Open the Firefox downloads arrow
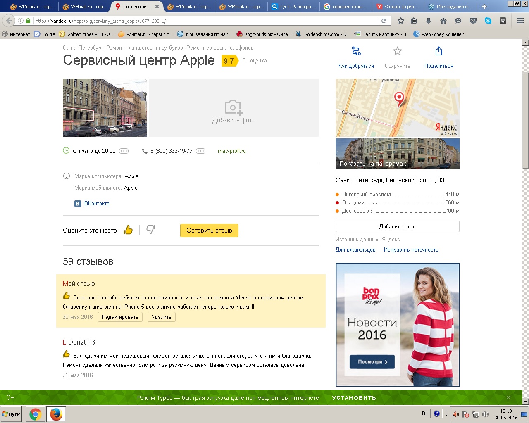The image size is (529, 423). click(x=429, y=21)
